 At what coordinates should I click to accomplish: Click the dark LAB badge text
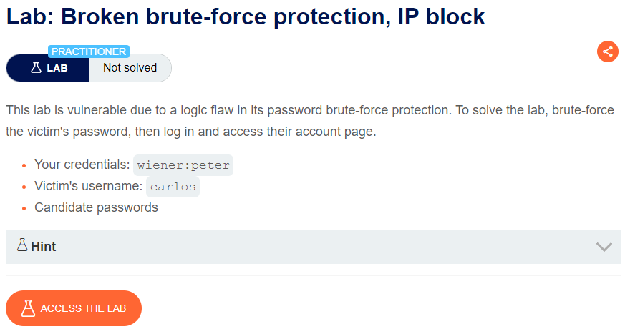pyautogui.click(x=57, y=68)
